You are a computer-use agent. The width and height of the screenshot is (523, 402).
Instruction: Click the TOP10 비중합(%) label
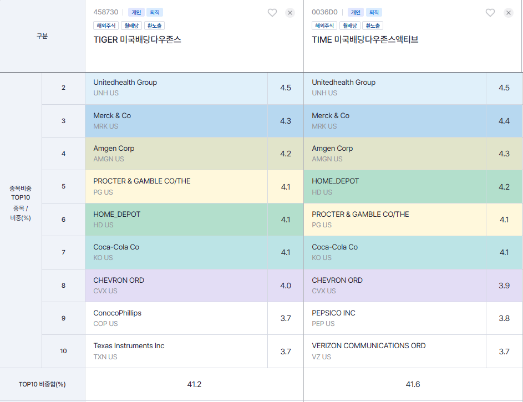42,384
